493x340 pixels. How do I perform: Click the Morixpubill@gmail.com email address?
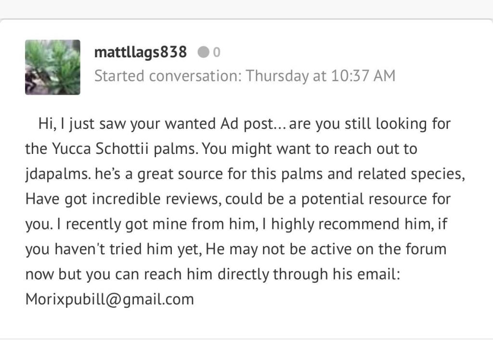coord(109,299)
